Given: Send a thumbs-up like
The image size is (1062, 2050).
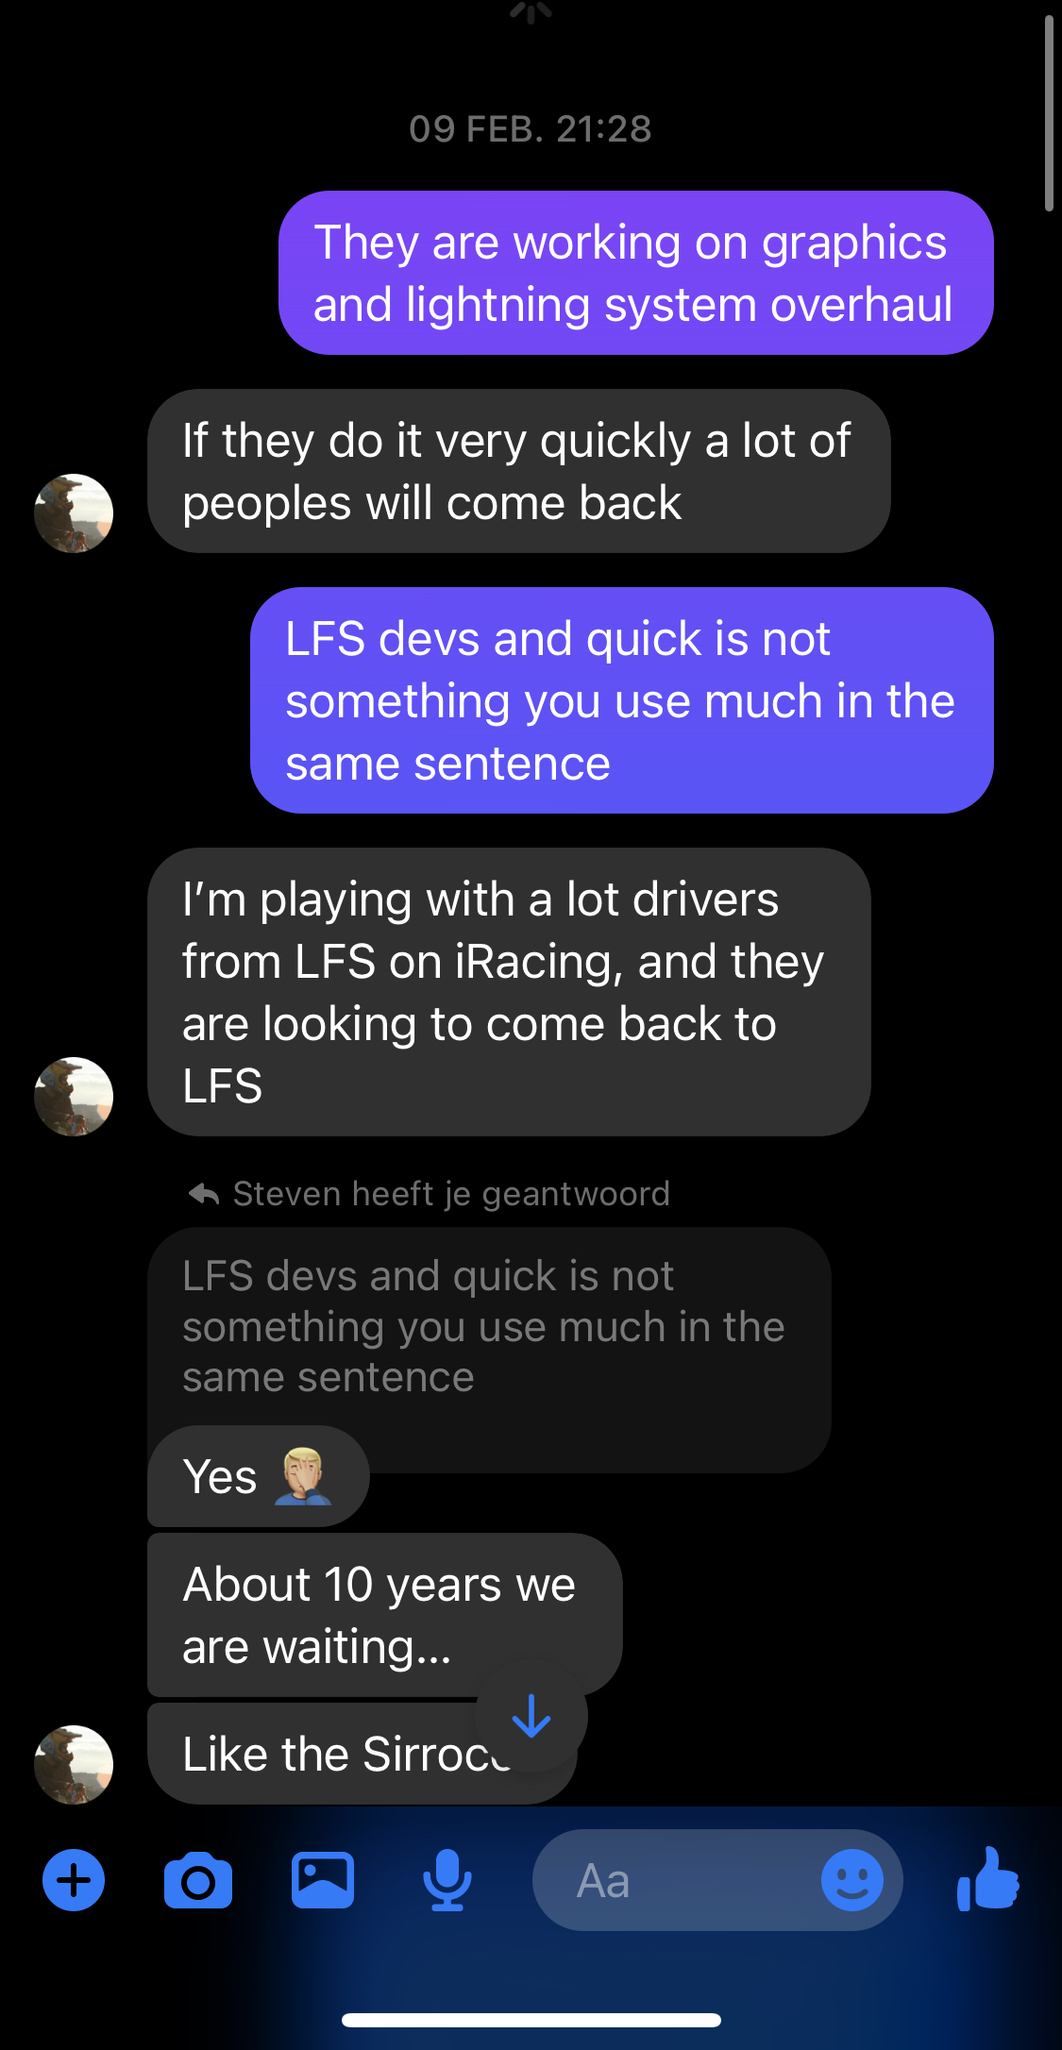Looking at the screenshot, I should point(987,1878).
